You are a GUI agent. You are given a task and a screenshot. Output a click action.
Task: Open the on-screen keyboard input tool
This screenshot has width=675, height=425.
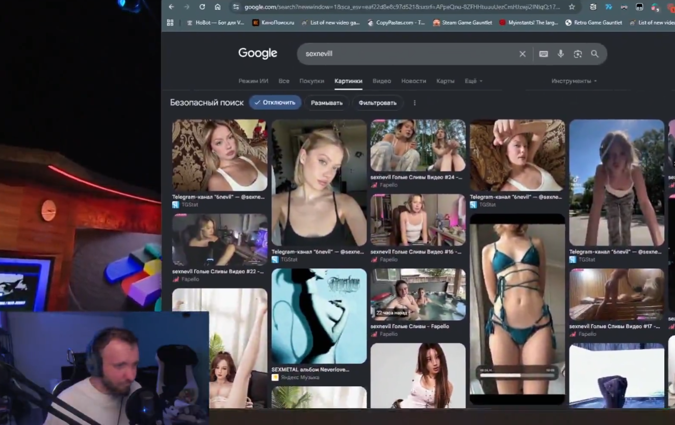[543, 54]
